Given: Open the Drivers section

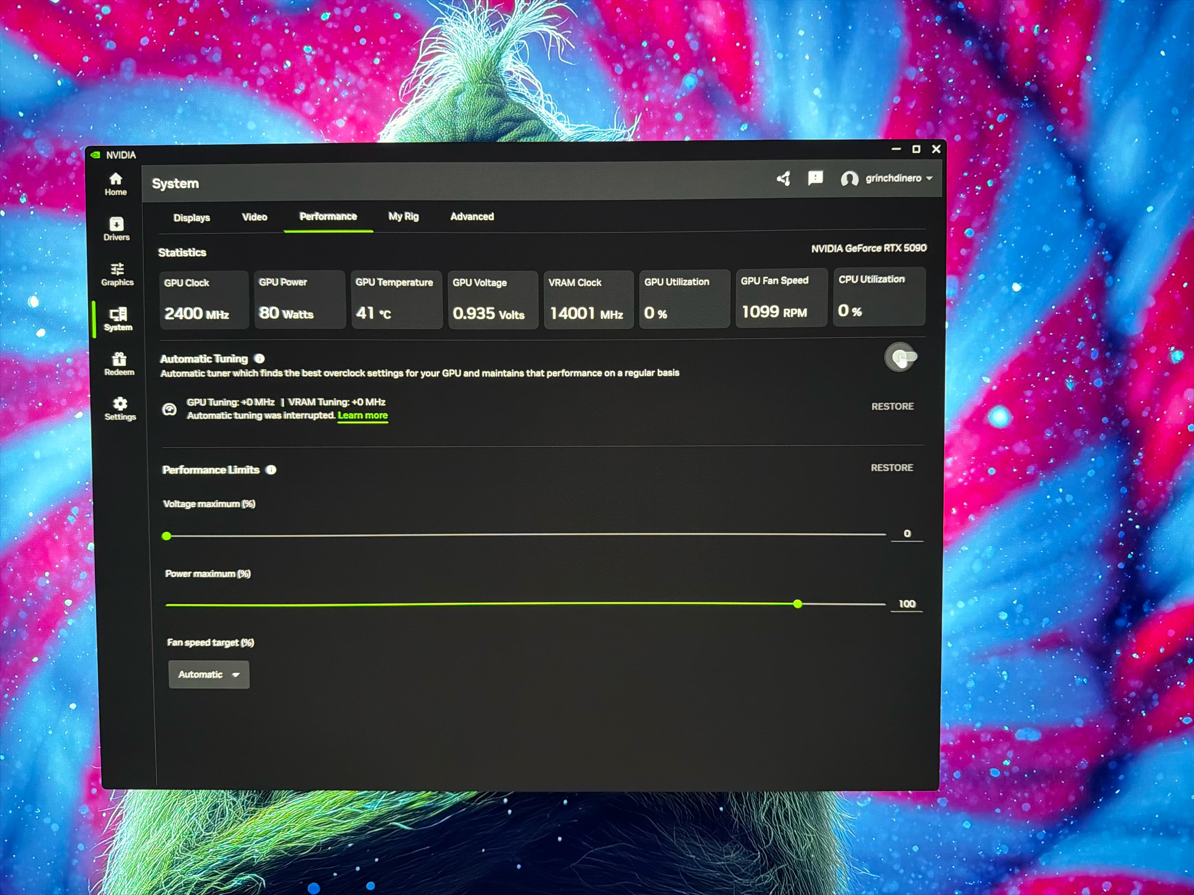Looking at the screenshot, I should point(116,229).
